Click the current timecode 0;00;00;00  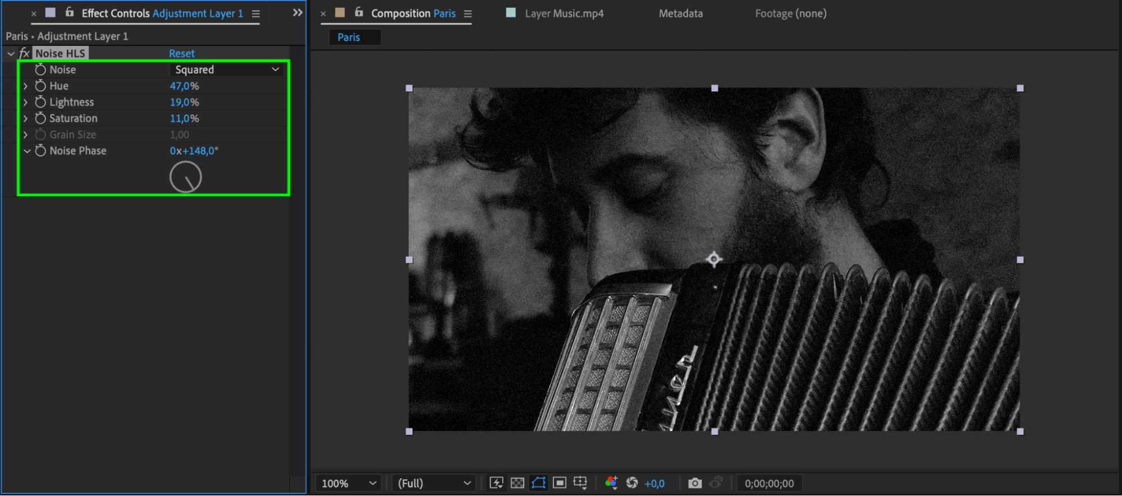pos(769,483)
